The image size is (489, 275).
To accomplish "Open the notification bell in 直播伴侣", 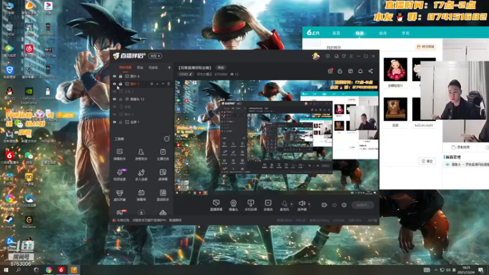I will click(360, 71).
